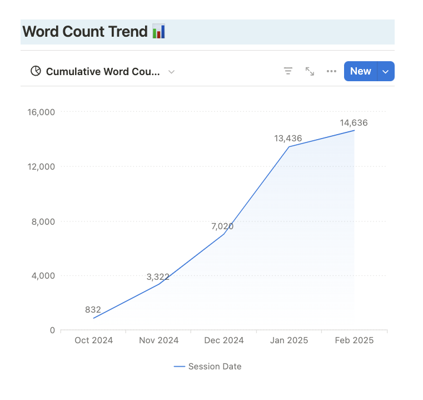
Task: Open the three-dots more options menu
Action: (331, 71)
